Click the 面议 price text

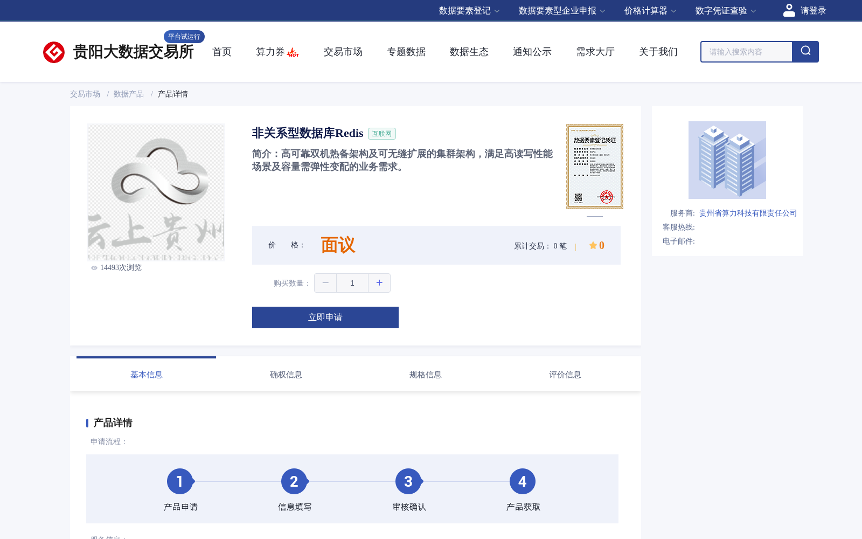(x=338, y=245)
